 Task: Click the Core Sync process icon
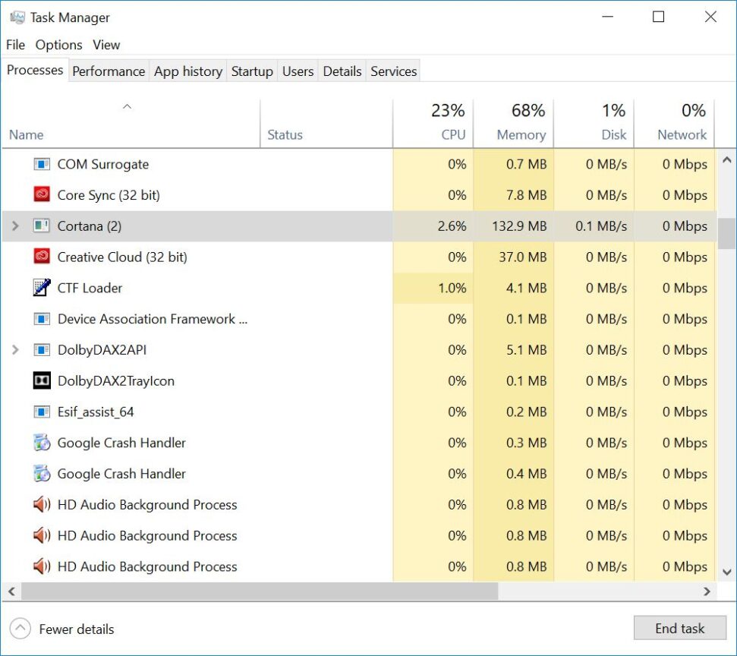(42, 195)
